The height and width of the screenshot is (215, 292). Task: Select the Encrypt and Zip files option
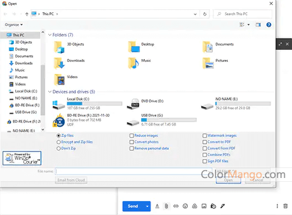[74, 142]
